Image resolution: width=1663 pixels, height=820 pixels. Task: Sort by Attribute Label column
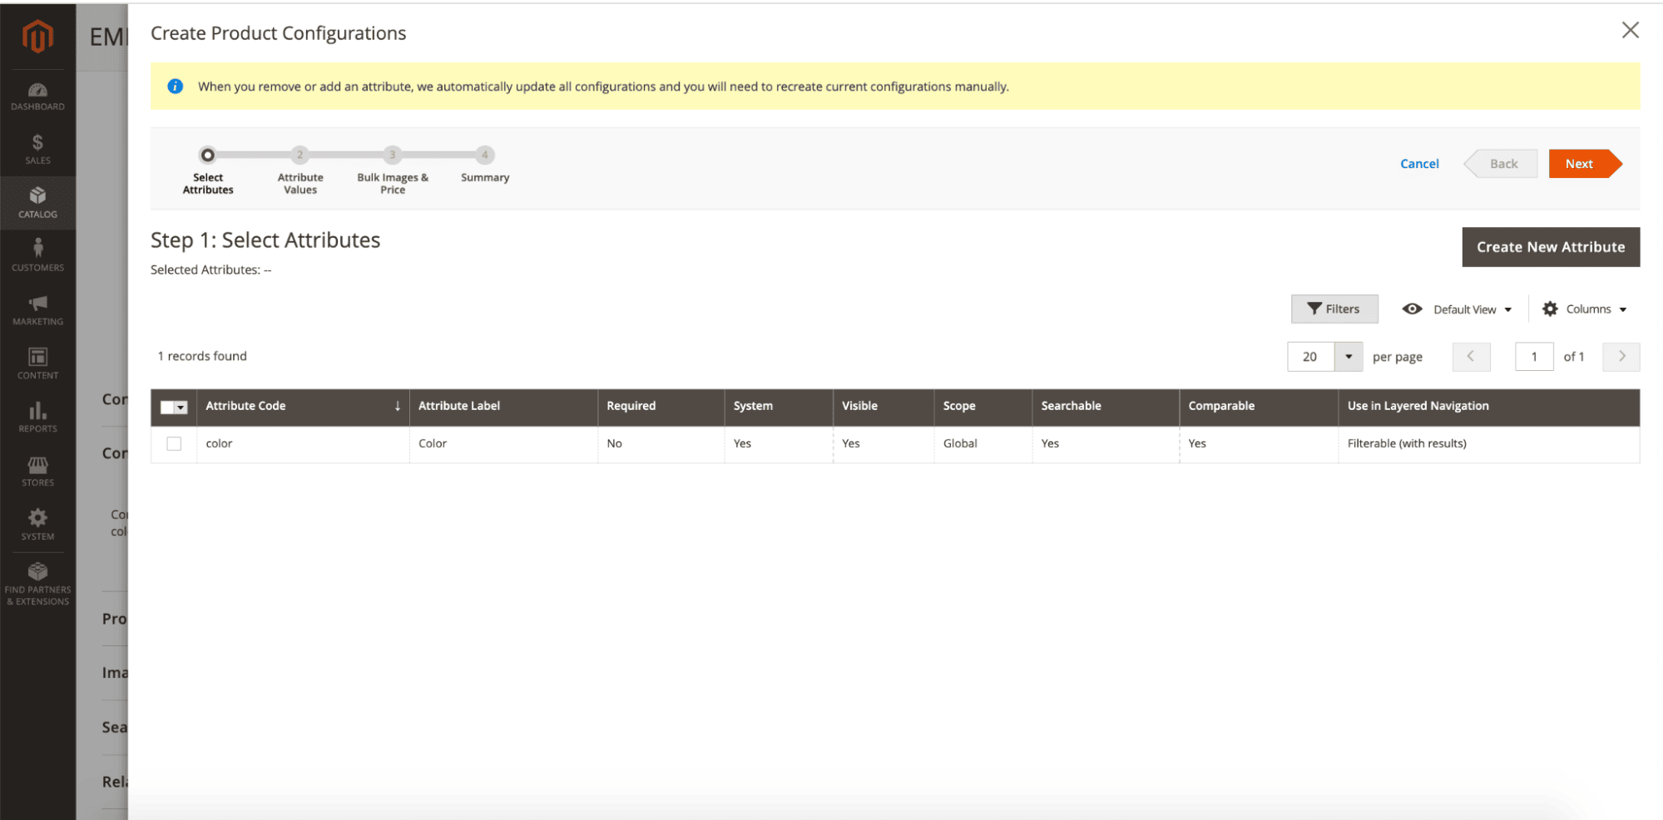click(x=503, y=407)
